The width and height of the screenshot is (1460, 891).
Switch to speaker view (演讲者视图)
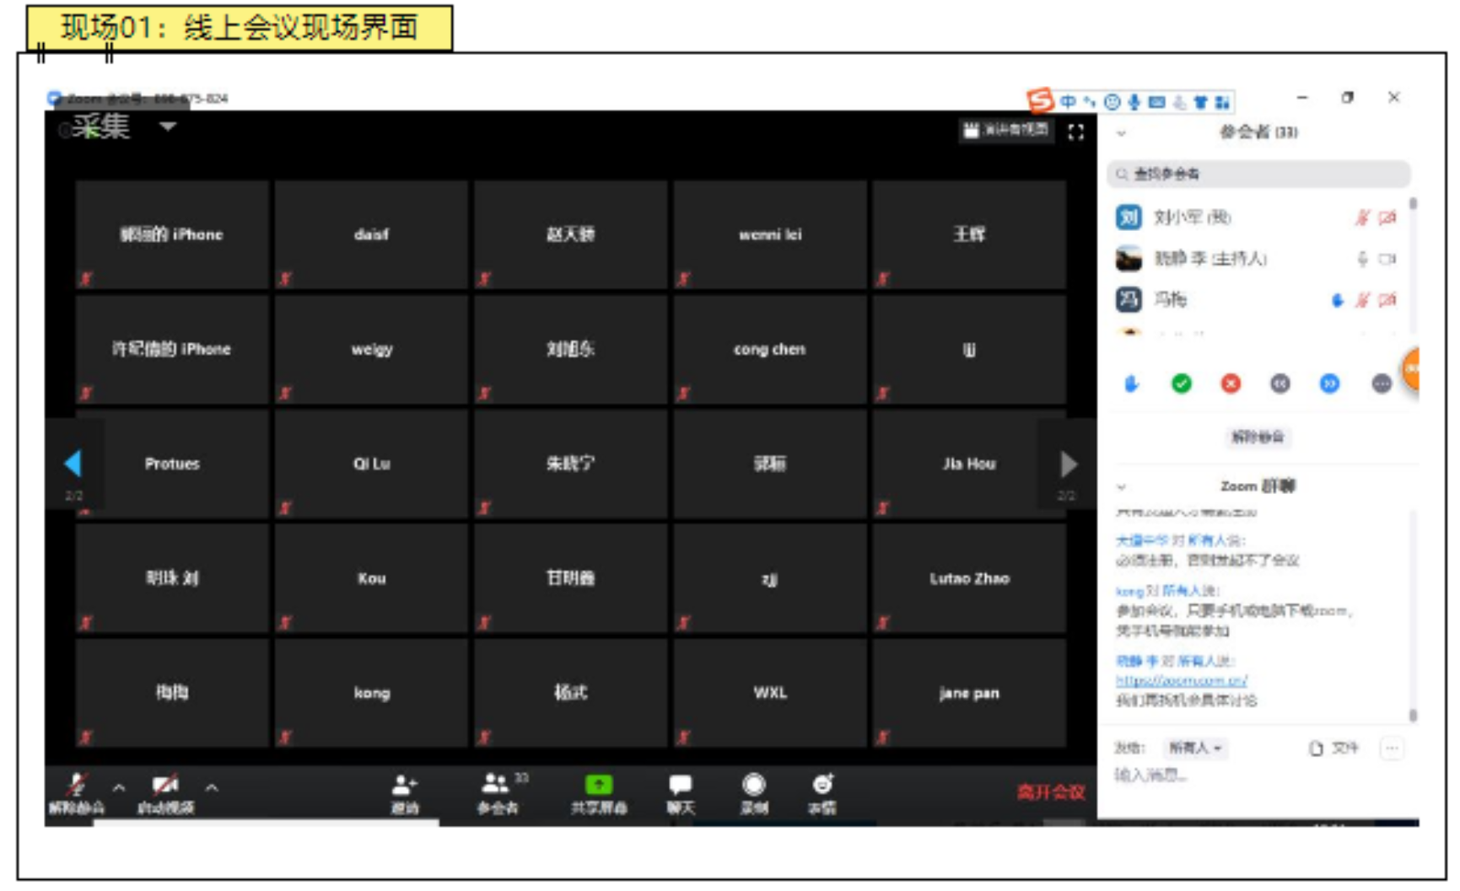[x=1006, y=130]
